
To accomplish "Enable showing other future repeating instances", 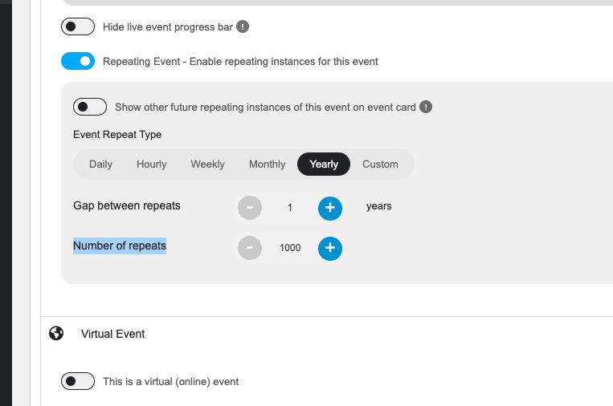I will (x=90, y=107).
